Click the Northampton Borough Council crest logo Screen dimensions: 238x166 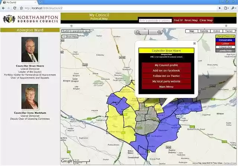(9, 19)
